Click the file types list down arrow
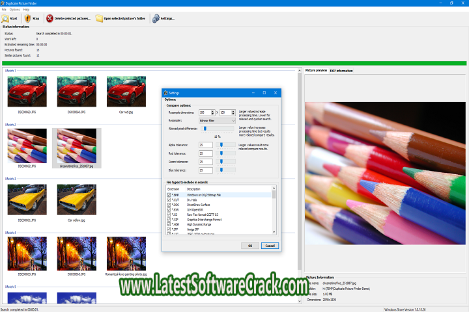Screen dimensions: 469x312 coord(274,232)
